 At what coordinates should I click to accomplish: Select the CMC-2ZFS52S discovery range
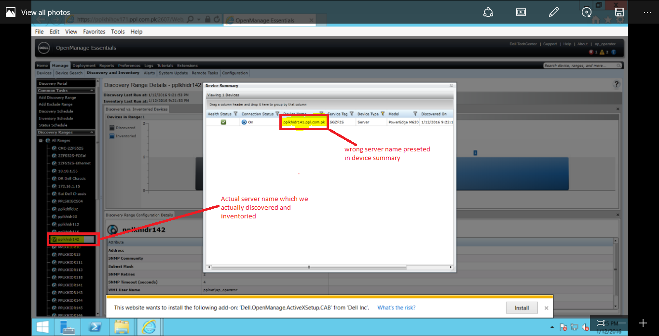point(70,148)
